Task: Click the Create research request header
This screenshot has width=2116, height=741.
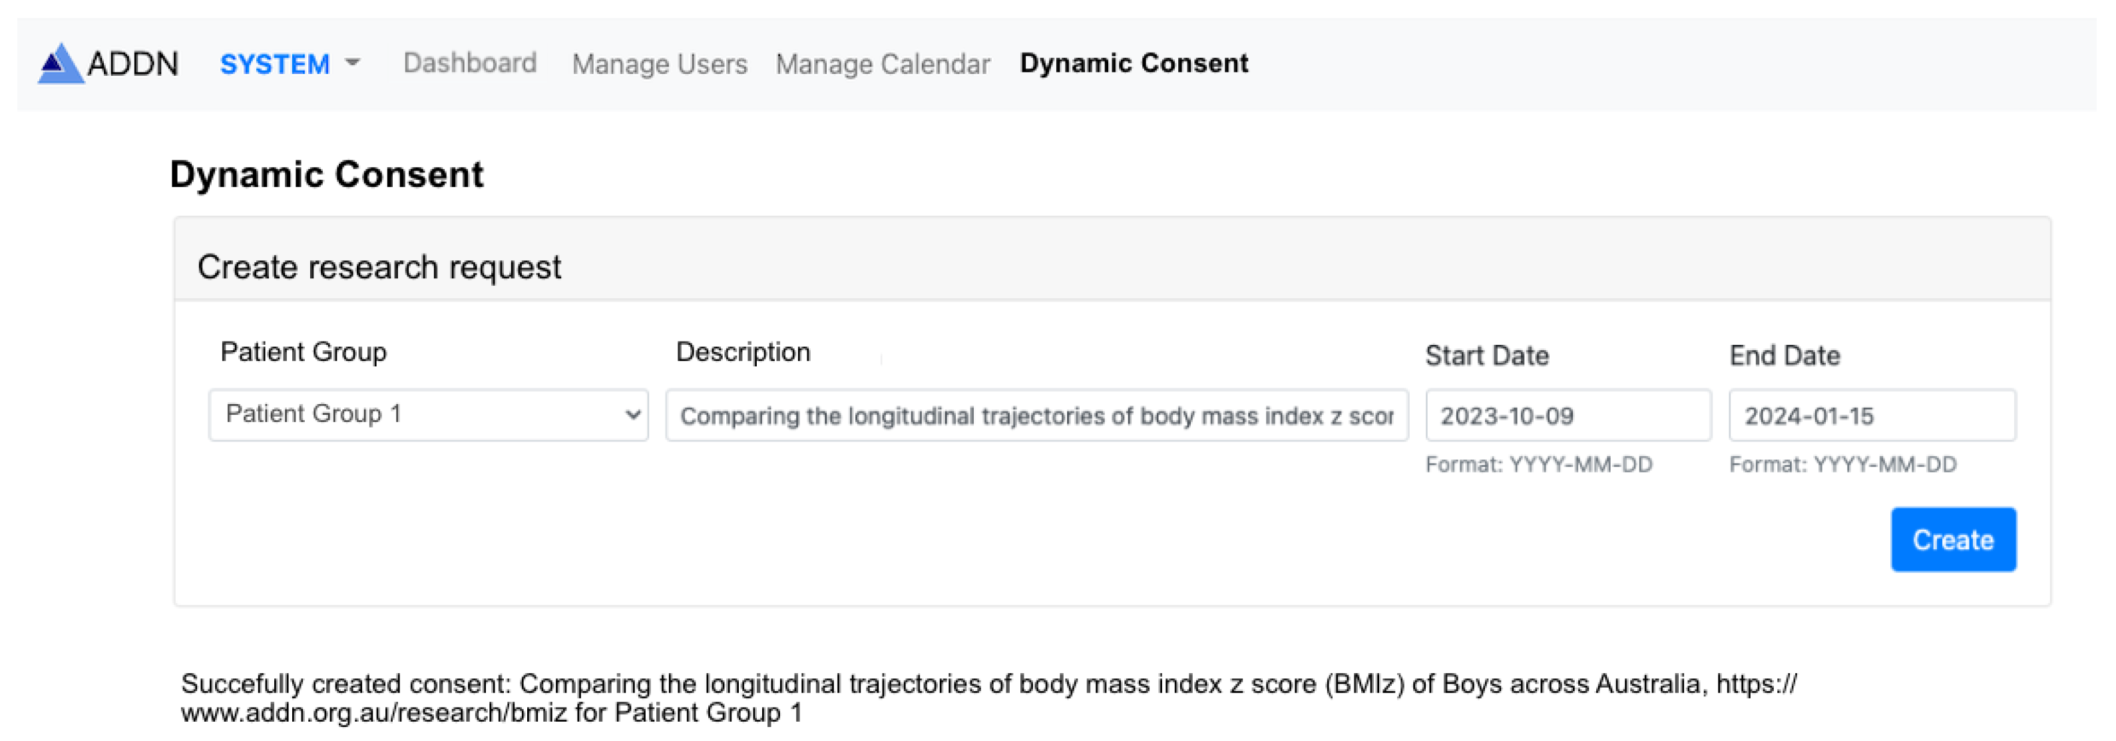Action: 379,267
